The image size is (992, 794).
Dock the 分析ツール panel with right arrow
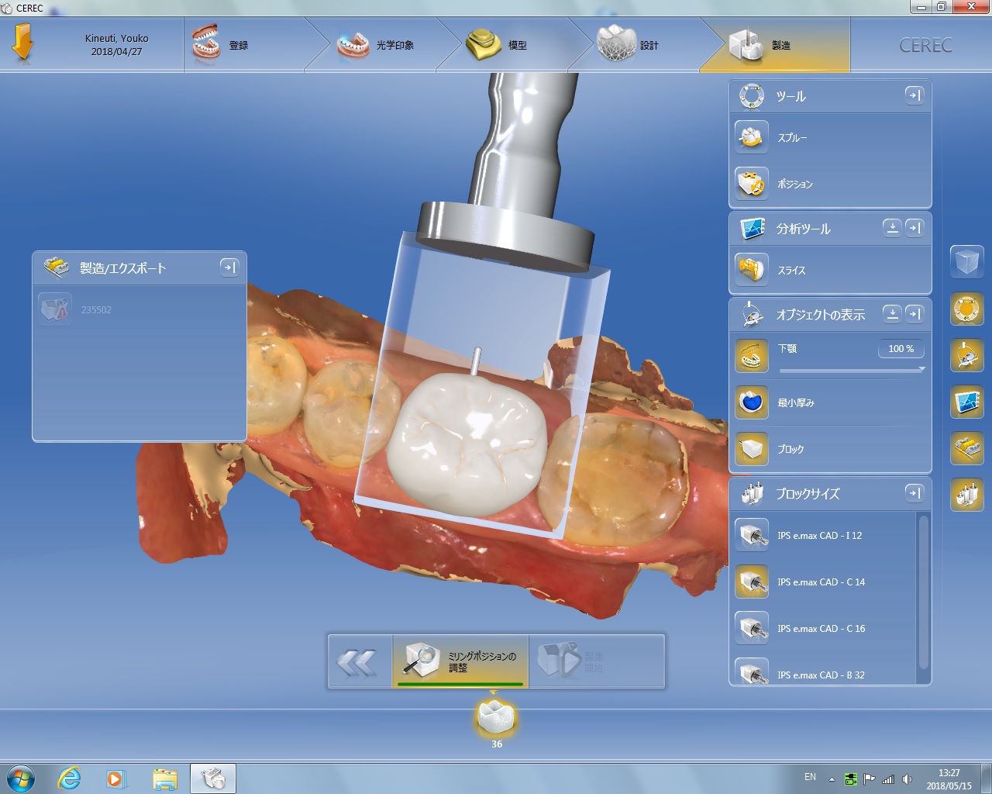[x=914, y=228]
